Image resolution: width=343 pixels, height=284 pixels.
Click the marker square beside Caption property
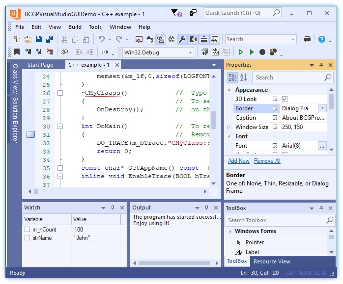coord(275,118)
